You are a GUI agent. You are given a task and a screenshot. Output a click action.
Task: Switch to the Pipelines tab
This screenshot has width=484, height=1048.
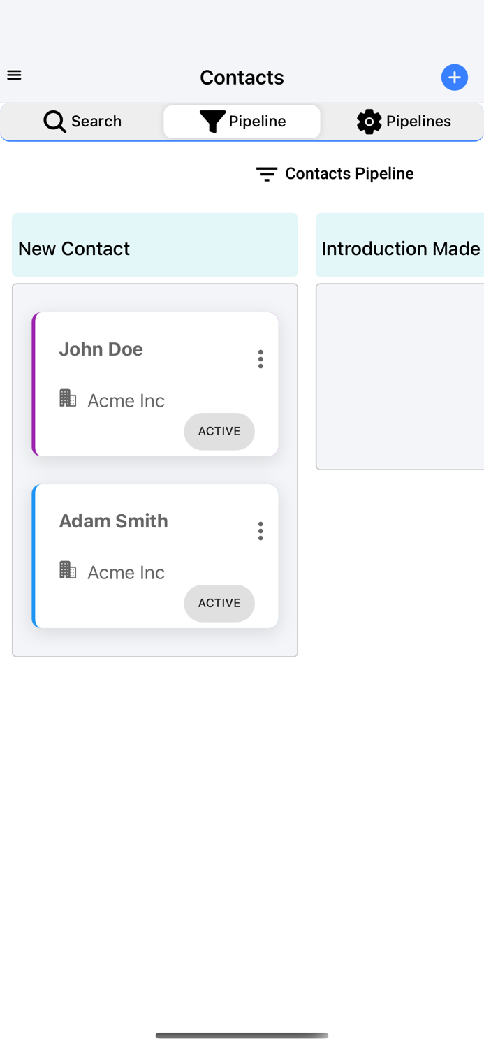tap(404, 122)
